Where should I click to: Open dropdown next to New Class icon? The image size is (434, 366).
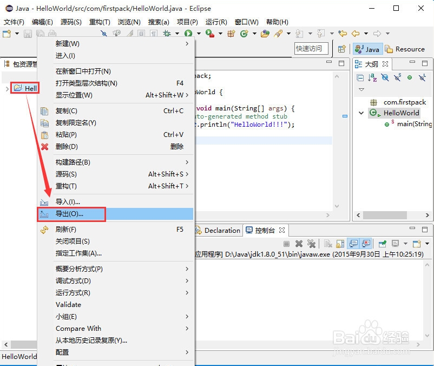[x=254, y=34]
